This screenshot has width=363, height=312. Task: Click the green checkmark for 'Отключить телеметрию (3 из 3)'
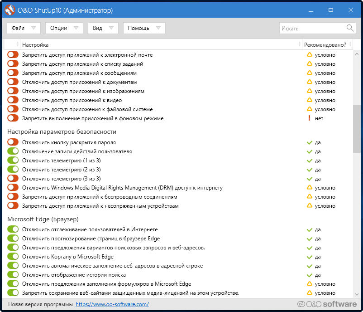coord(309,179)
